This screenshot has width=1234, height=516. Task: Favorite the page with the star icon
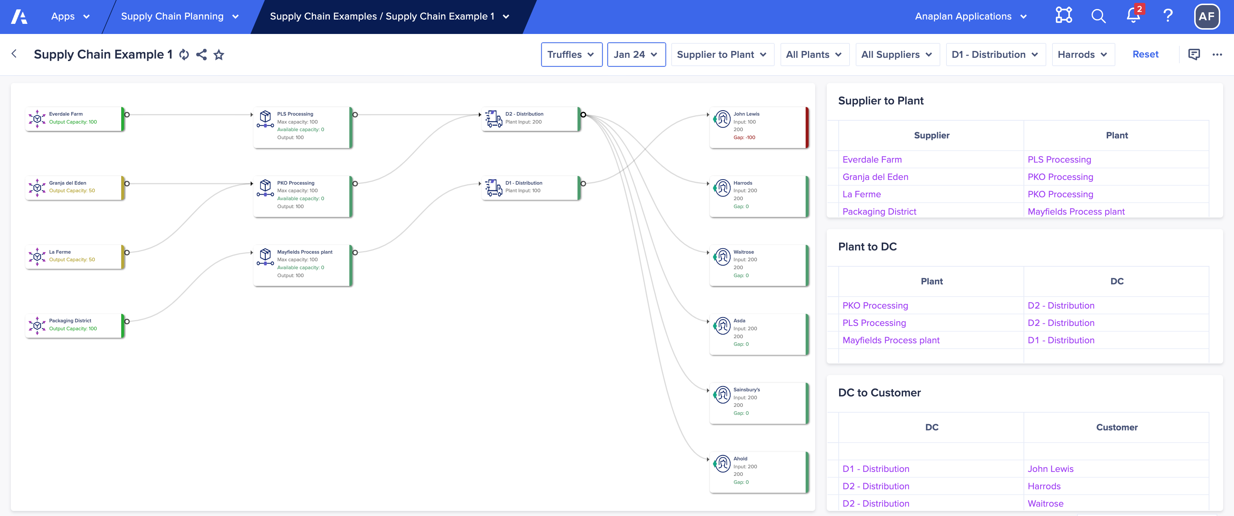[x=219, y=55]
